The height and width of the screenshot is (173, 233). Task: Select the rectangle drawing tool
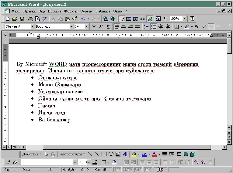pos(104,154)
